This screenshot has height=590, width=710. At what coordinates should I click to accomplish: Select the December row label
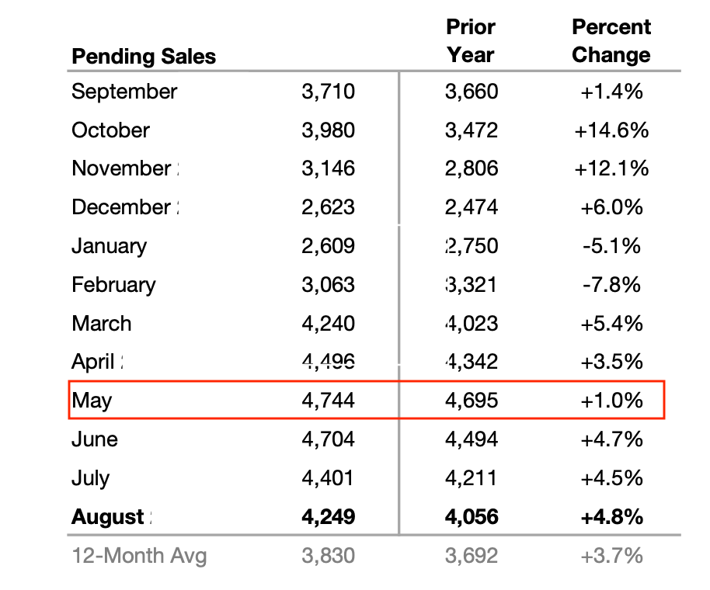pyautogui.click(x=120, y=207)
